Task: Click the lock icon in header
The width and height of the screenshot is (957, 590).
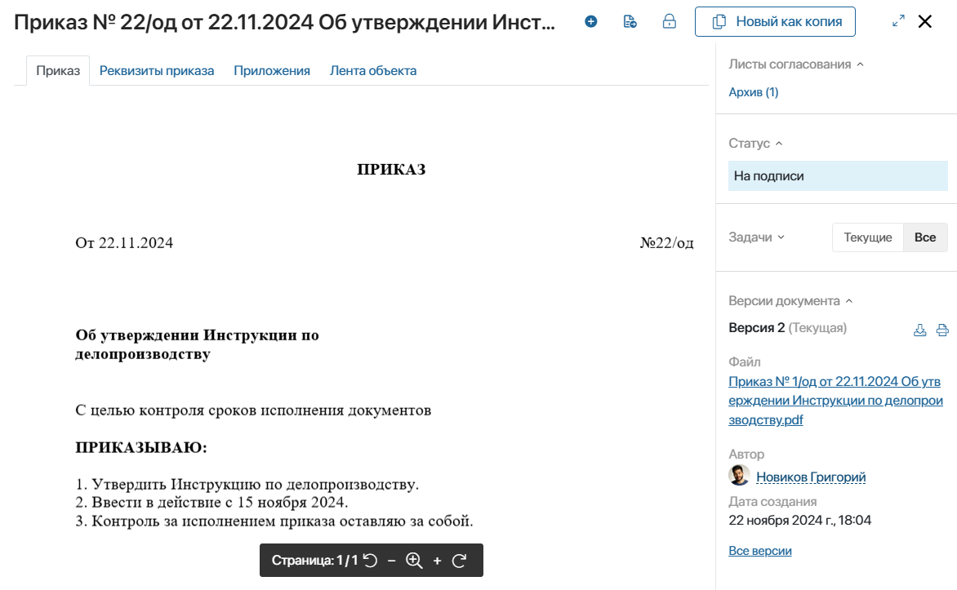Action: tap(670, 21)
